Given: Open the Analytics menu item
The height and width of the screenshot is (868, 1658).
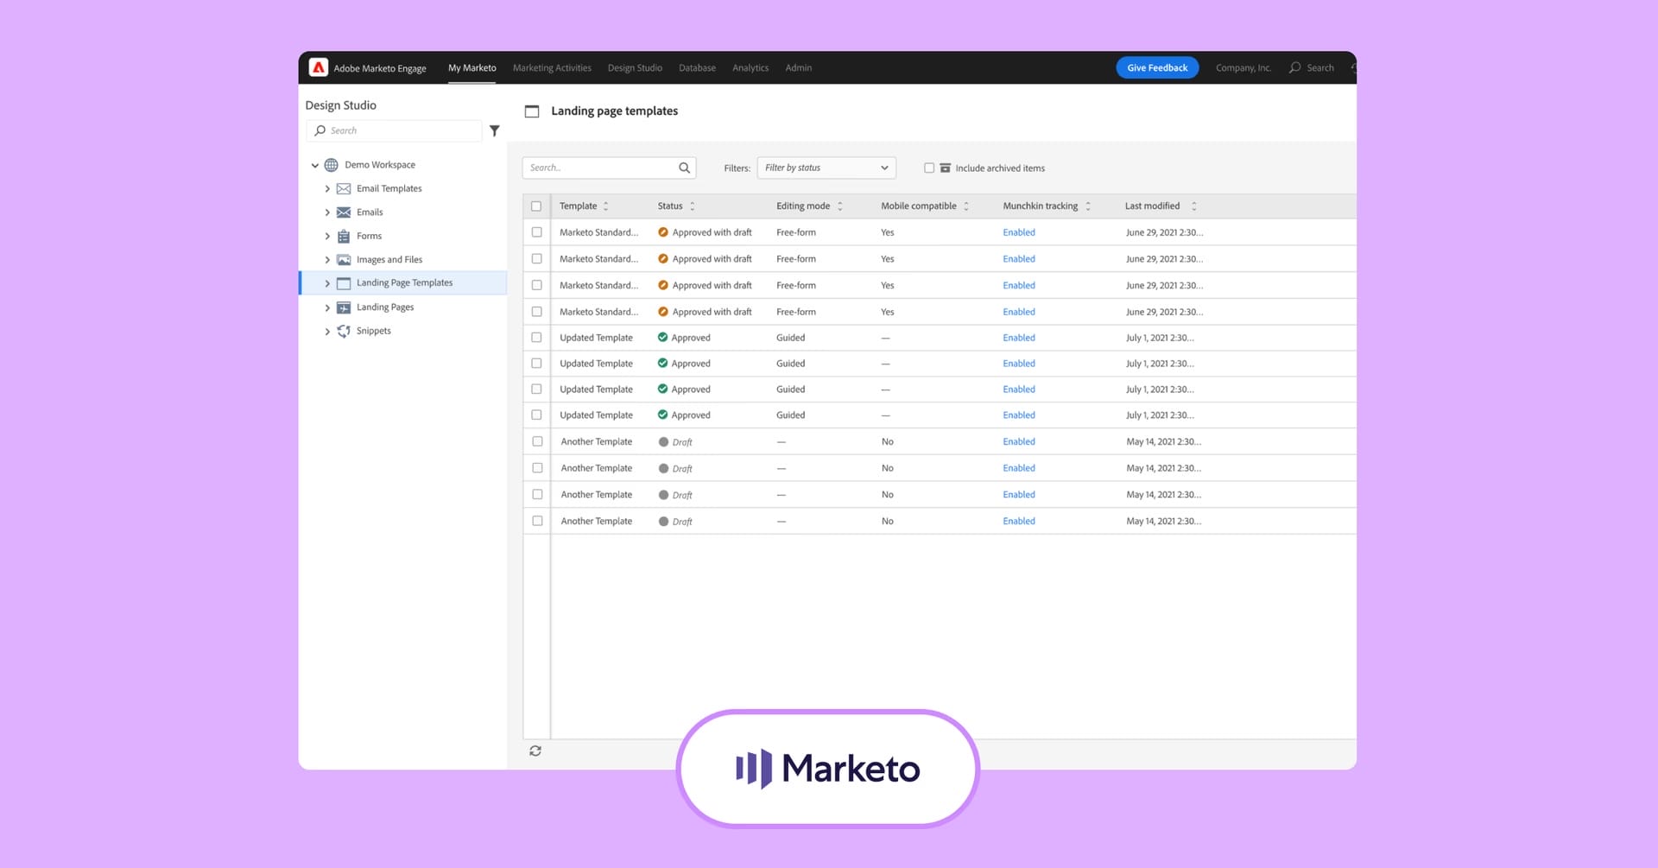Looking at the screenshot, I should (750, 67).
